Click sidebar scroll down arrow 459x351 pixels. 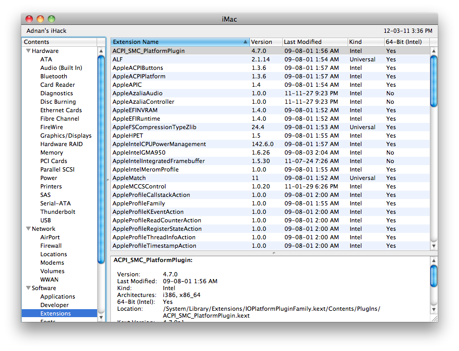(x=101, y=317)
